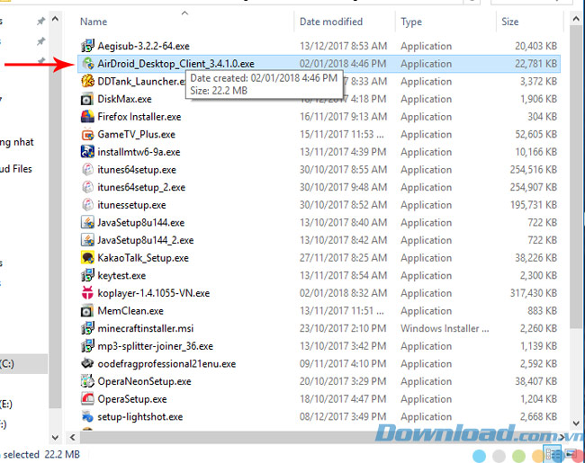The height and width of the screenshot is (463, 585).
Task: Click the koplayer-1.4.1055-VN.exe icon
Action: pyautogui.click(x=87, y=293)
